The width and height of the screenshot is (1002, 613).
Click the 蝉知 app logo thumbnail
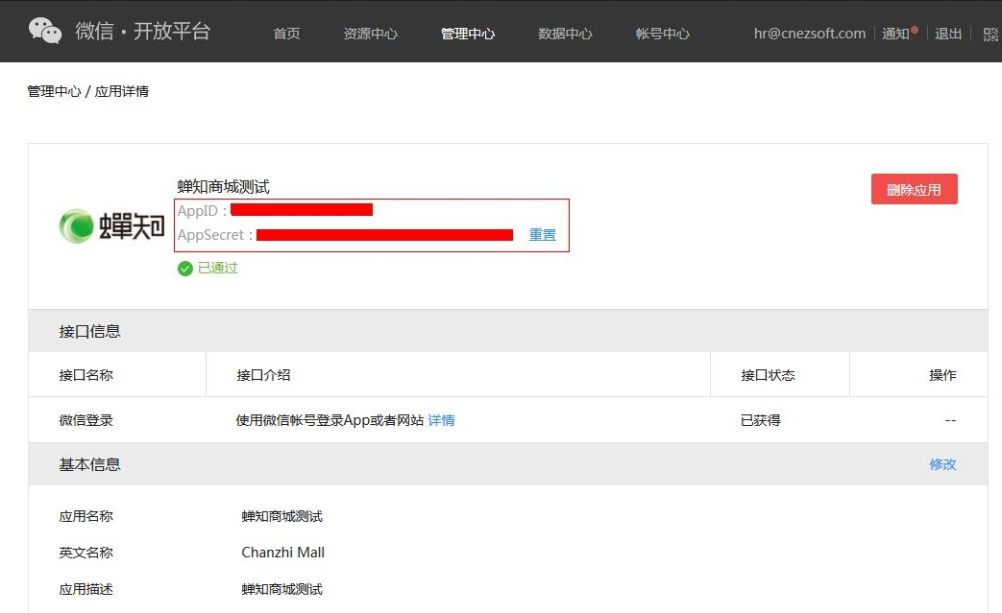click(111, 225)
